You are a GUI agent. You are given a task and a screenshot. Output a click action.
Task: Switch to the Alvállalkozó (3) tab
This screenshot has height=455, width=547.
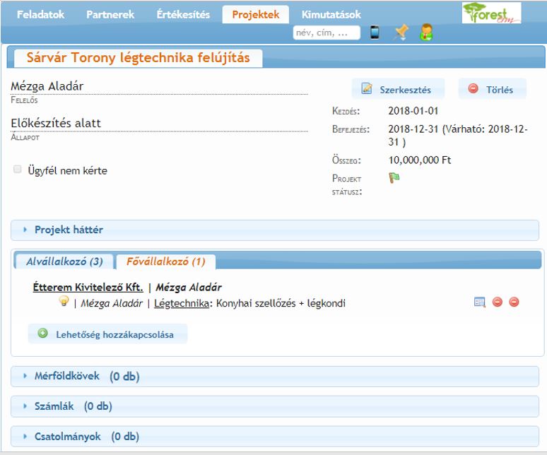[64, 261]
